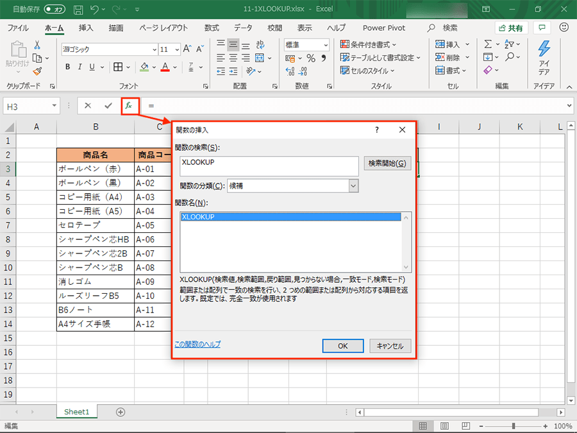Confirm formula with the checkmark icon

click(x=108, y=106)
